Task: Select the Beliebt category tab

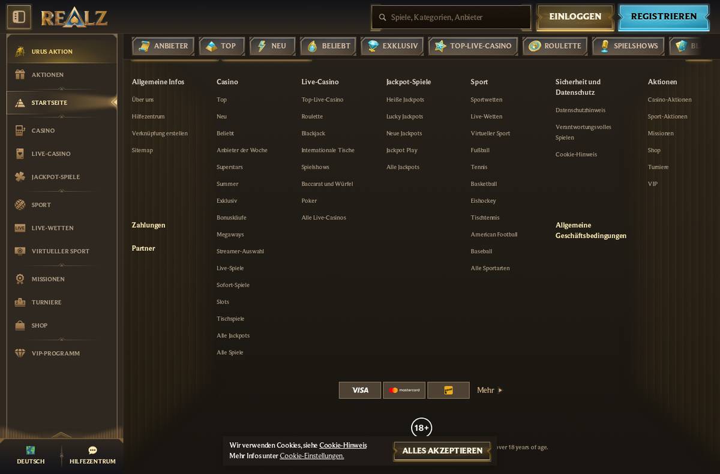Action: pyautogui.click(x=329, y=46)
